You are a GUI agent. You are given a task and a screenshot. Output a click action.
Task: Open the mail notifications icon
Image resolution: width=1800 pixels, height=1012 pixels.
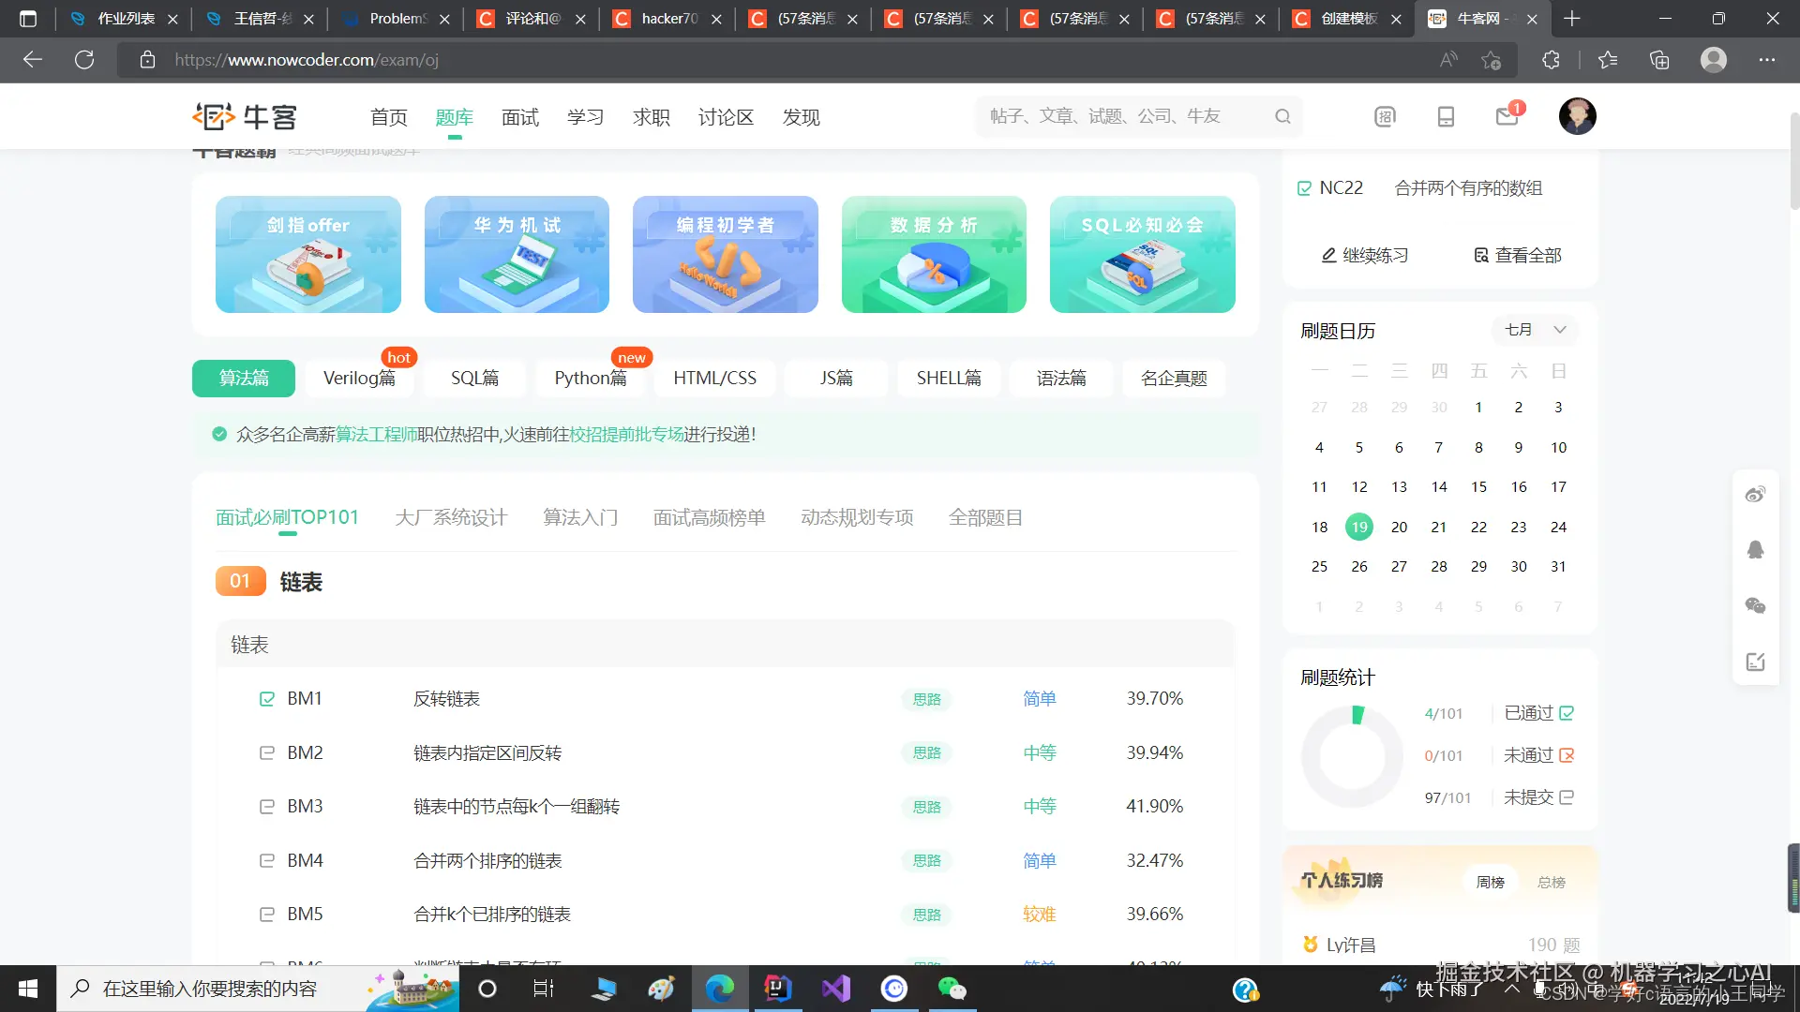1507,116
